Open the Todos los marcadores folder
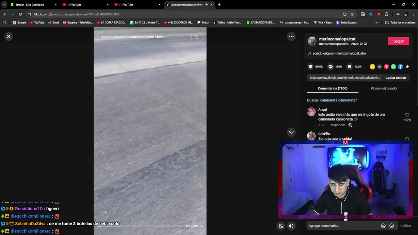418x235 pixels. (400, 23)
